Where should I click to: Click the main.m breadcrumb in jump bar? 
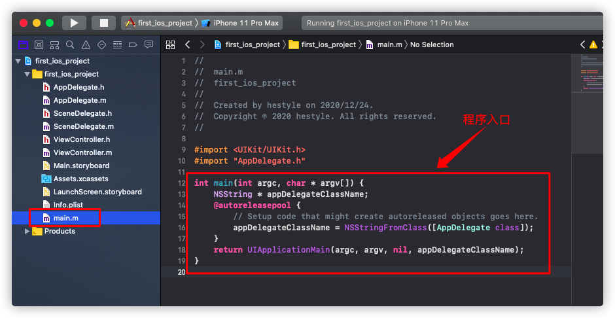coord(384,44)
